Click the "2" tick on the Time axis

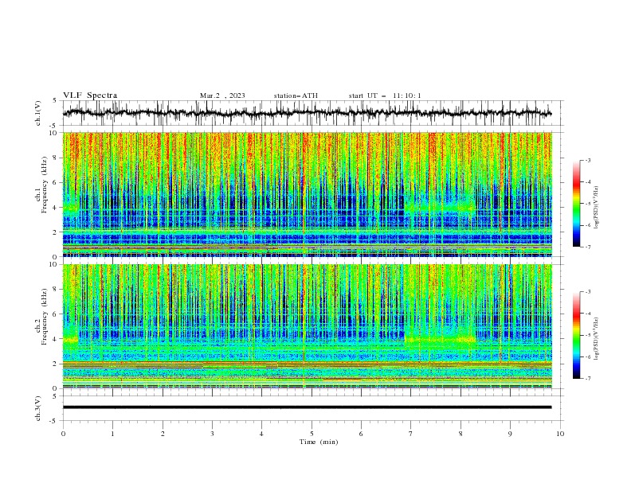pyautogui.click(x=163, y=434)
